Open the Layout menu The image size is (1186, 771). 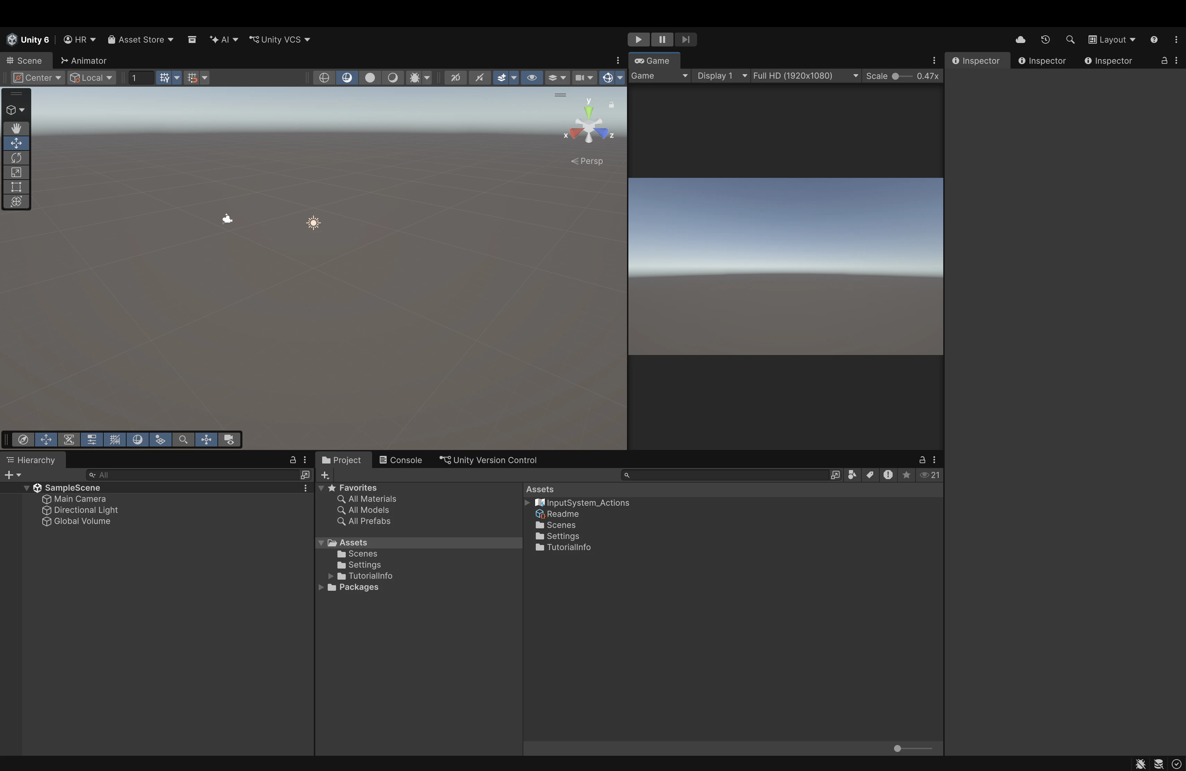click(x=1111, y=39)
